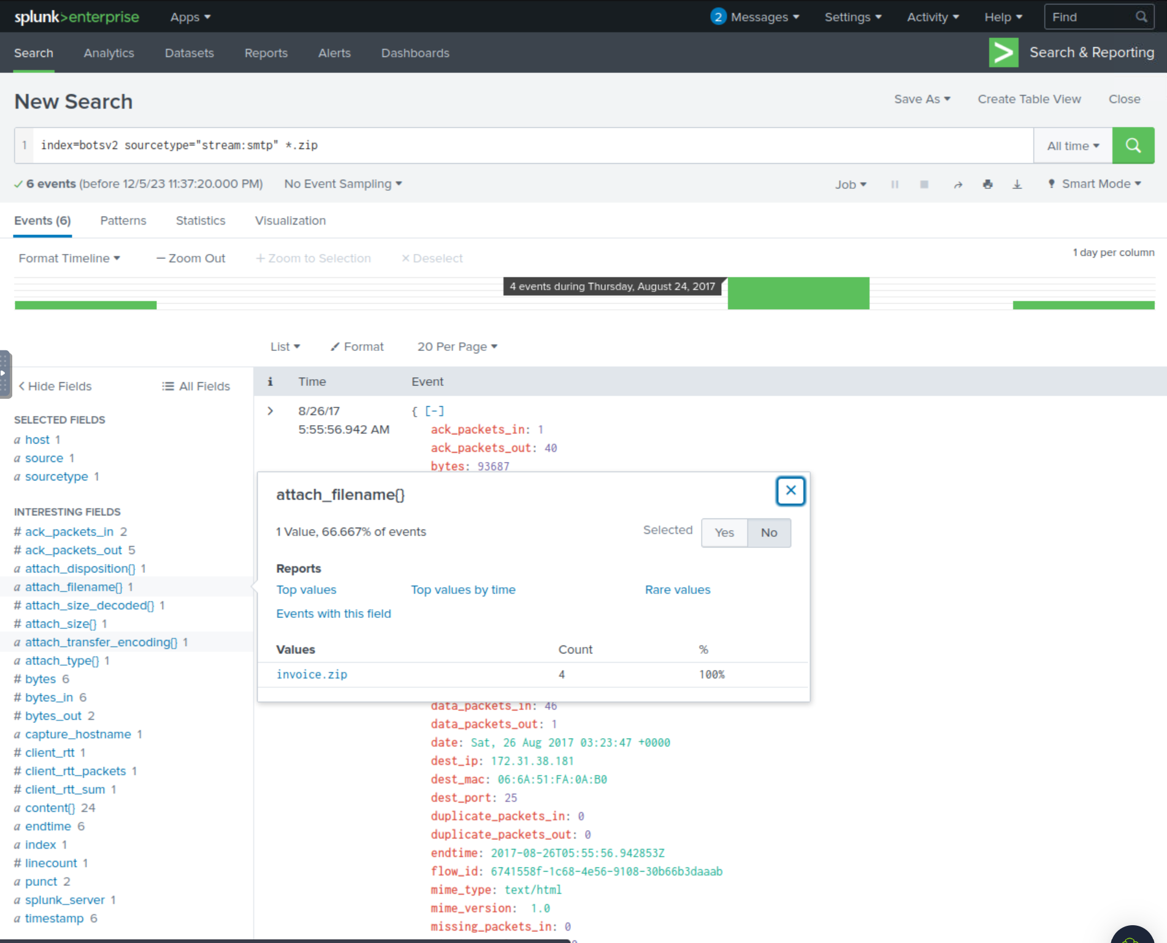Image resolution: width=1167 pixels, height=943 pixels.
Task: Click dest_ip value 172.31.38.181
Action: tap(532, 761)
